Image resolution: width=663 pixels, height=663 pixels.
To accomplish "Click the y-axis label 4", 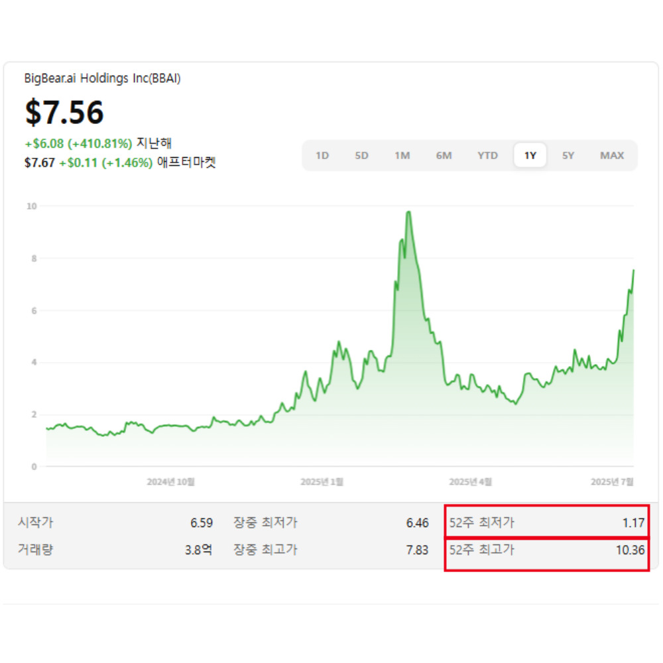I will click(34, 363).
